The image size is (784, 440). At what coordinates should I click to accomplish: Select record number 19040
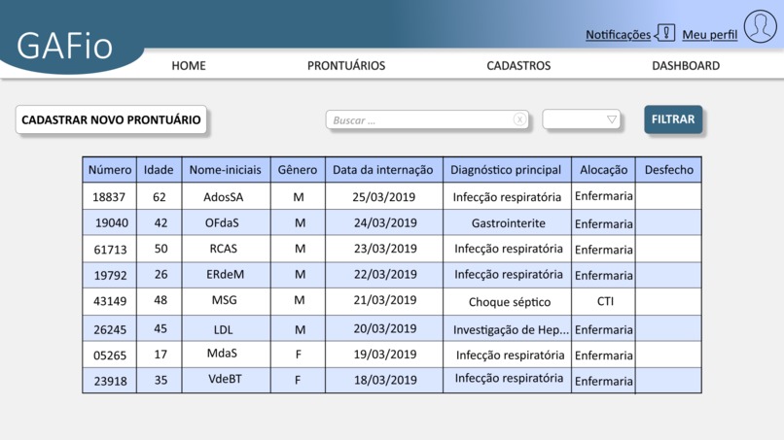112,222
